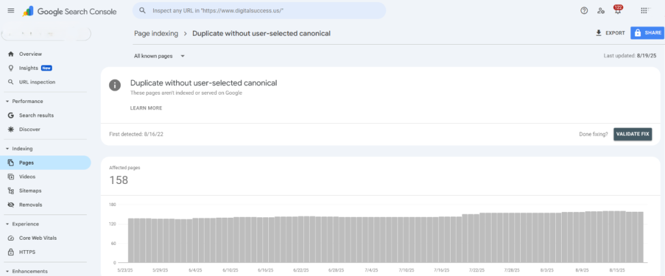Select Pages under Indexing
The width and height of the screenshot is (665, 276).
45,163
